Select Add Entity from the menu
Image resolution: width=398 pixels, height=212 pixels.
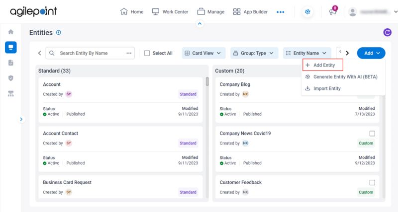[323, 65]
